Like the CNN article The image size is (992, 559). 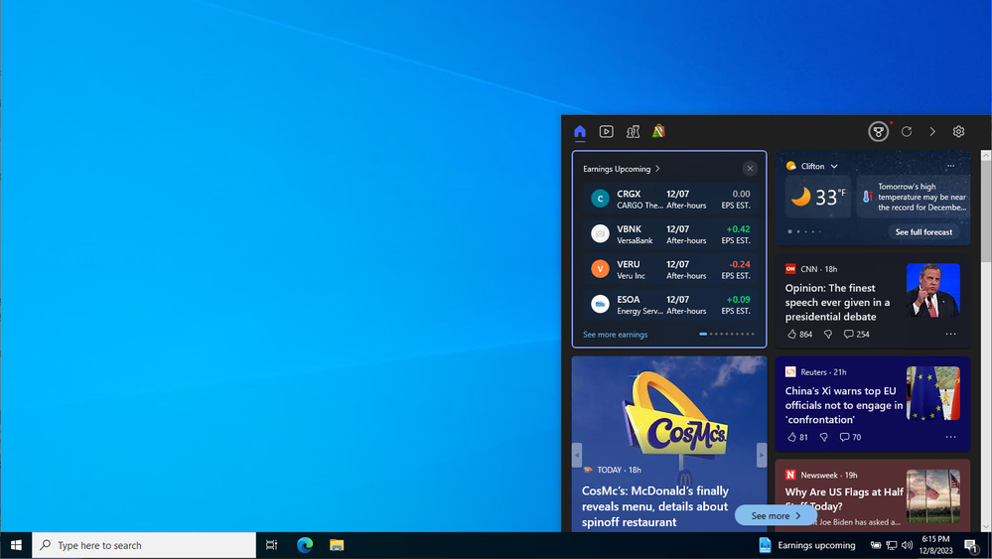tap(792, 334)
